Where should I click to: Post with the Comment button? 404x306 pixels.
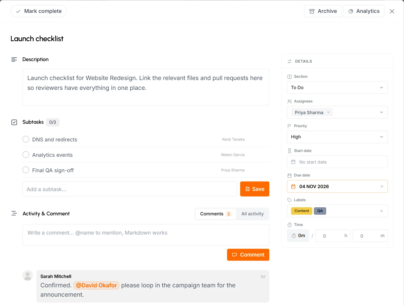point(248,255)
